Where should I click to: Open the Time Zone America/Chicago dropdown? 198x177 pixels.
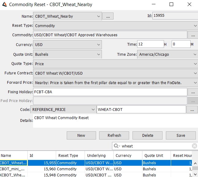[x=168, y=55]
